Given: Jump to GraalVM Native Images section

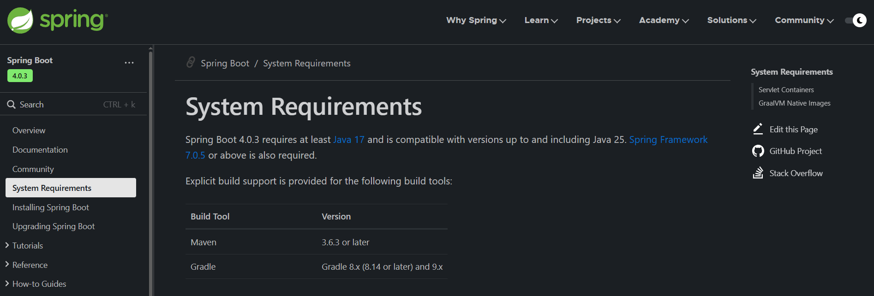Looking at the screenshot, I should coord(795,103).
